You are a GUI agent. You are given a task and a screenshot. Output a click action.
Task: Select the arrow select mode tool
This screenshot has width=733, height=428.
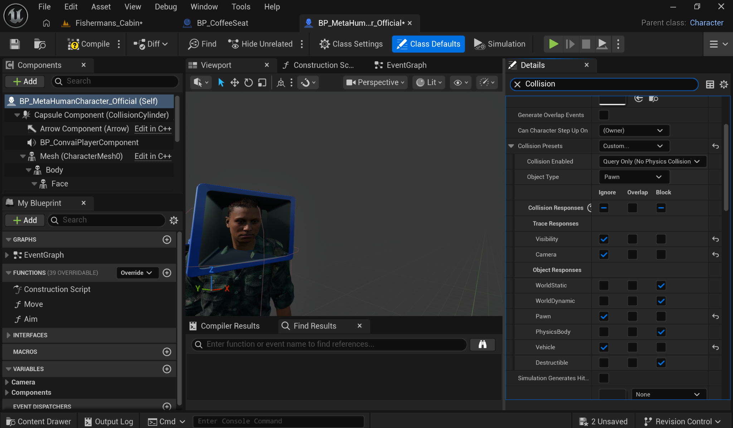pos(221,83)
